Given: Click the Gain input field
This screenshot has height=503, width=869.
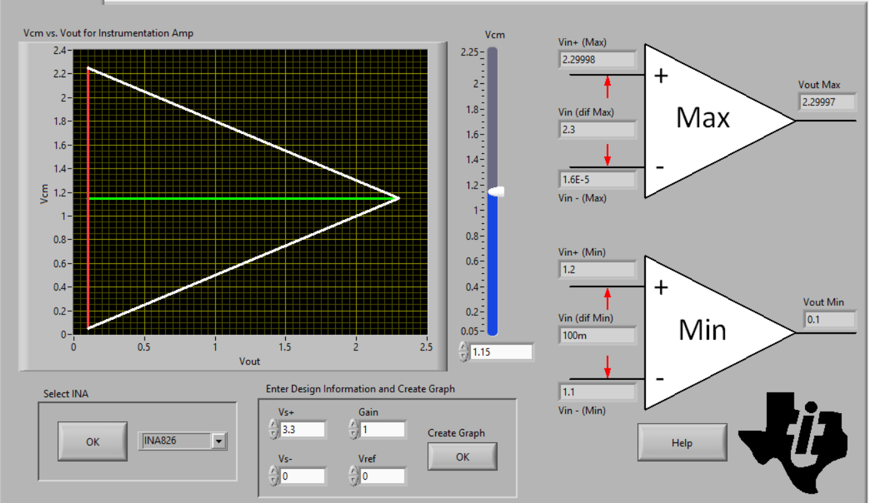Looking at the screenshot, I should (x=383, y=429).
